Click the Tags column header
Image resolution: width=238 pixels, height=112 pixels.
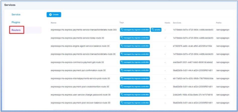click(x=122, y=23)
